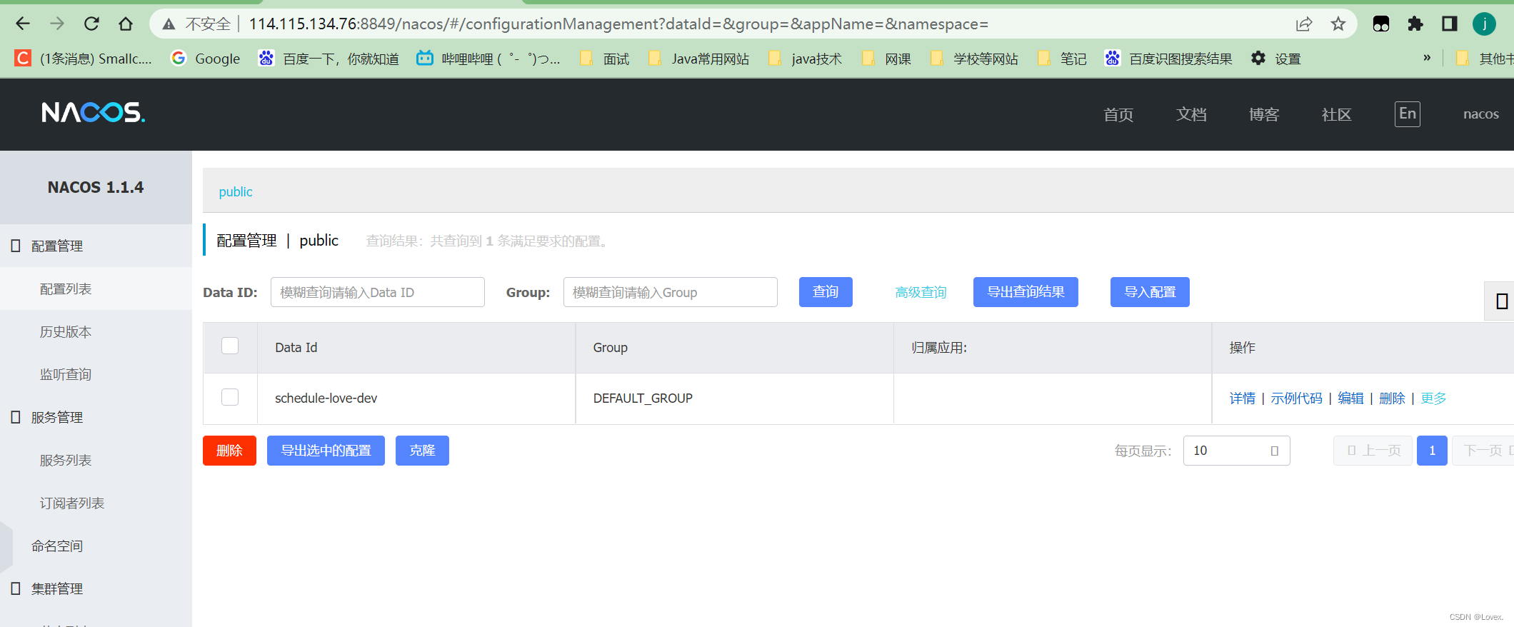Viewport: 1514px width, 627px height.
Task: Open the 设置 gear bookmark
Action: pos(1276,59)
